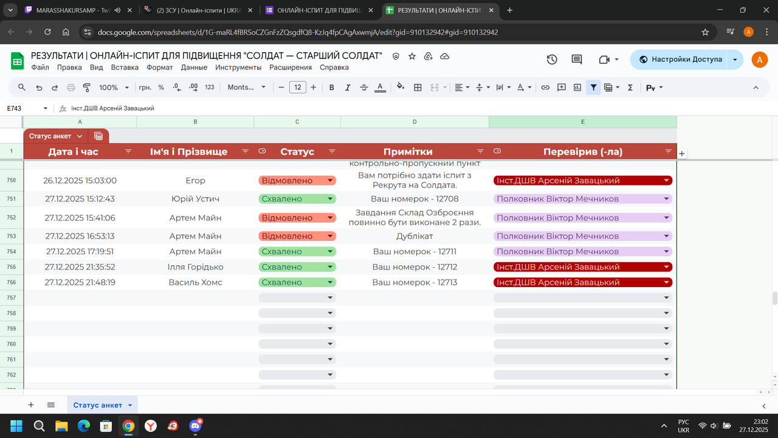Open Статус анкет table name dropdown
The width and height of the screenshot is (778, 438).
coord(80,136)
